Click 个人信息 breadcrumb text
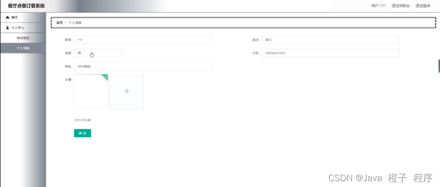The width and height of the screenshot is (440, 187). (x=75, y=23)
